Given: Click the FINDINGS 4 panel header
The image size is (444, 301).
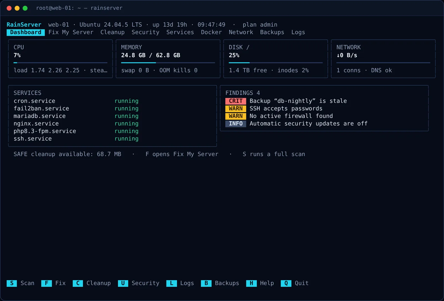Looking at the screenshot, I should point(243,93).
